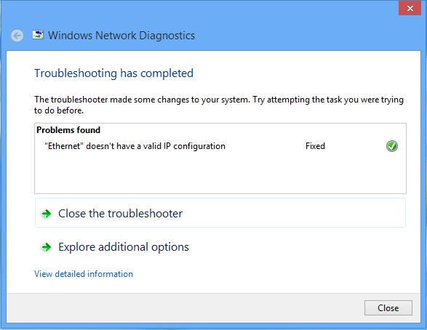427x330 pixels.
Task: Click the green arrow beside Explore additional options
Action: pyautogui.click(x=47, y=247)
